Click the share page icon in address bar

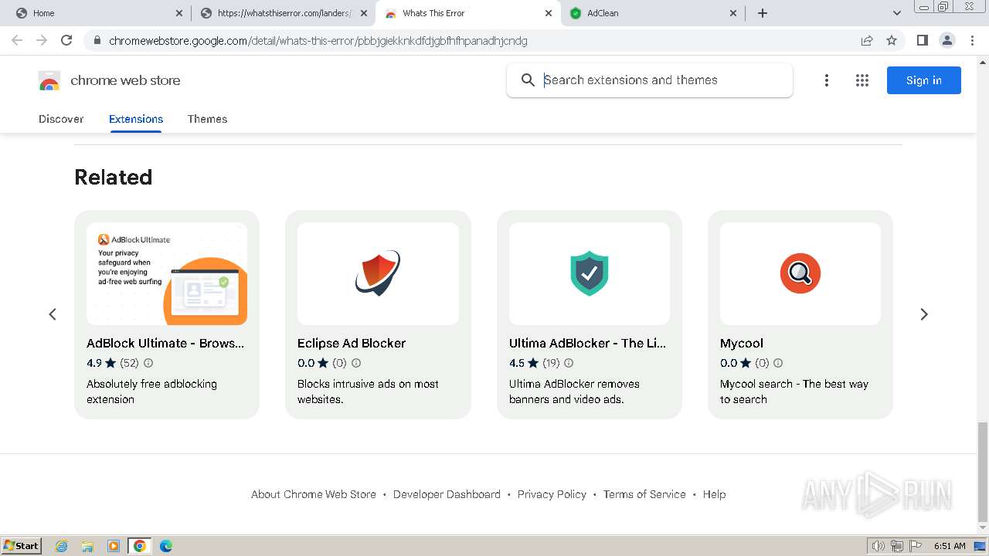click(x=867, y=40)
